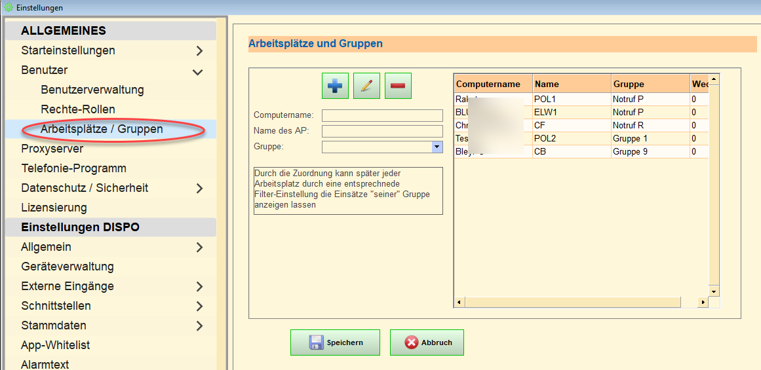This screenshot has height=370, width=761.
Task: Open Benutzerverwaltung settings page
Action: coord(92,90)
